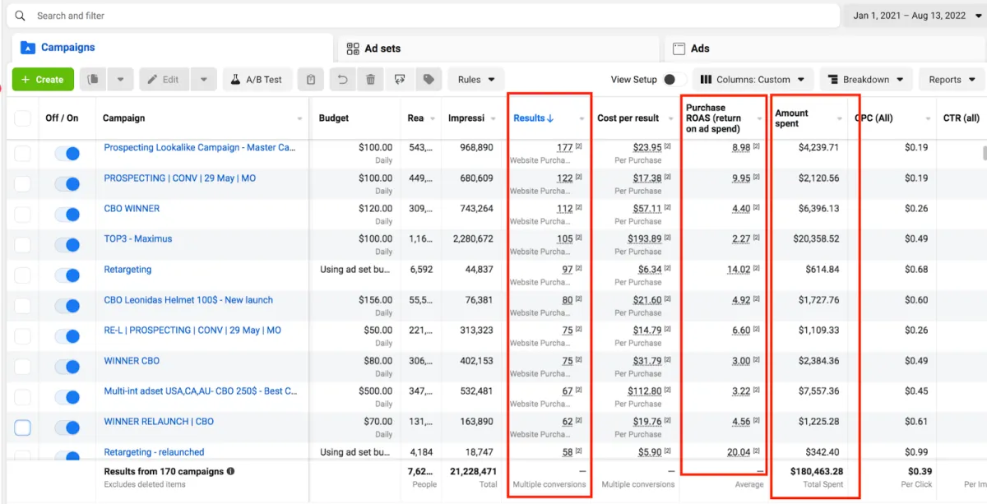Open the Columns: Custom dropdown

point(753,80)
